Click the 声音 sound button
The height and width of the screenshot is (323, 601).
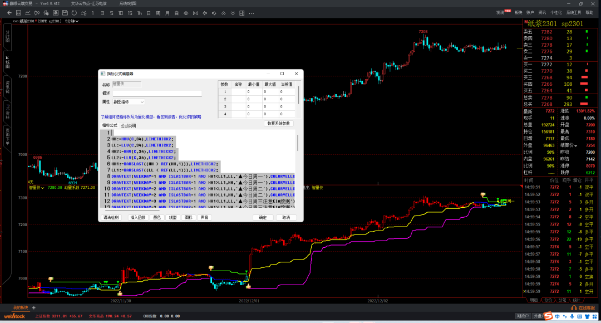tap(204, 218)
